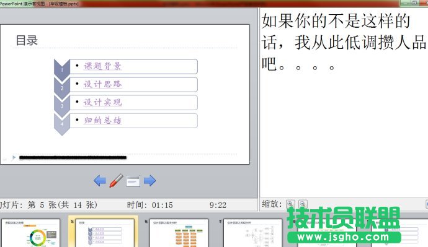Open the pen pointer options tool
Image resolution: width=428 pixels, height=247 pixels.
pyautogui.click(x=116, y=181)
